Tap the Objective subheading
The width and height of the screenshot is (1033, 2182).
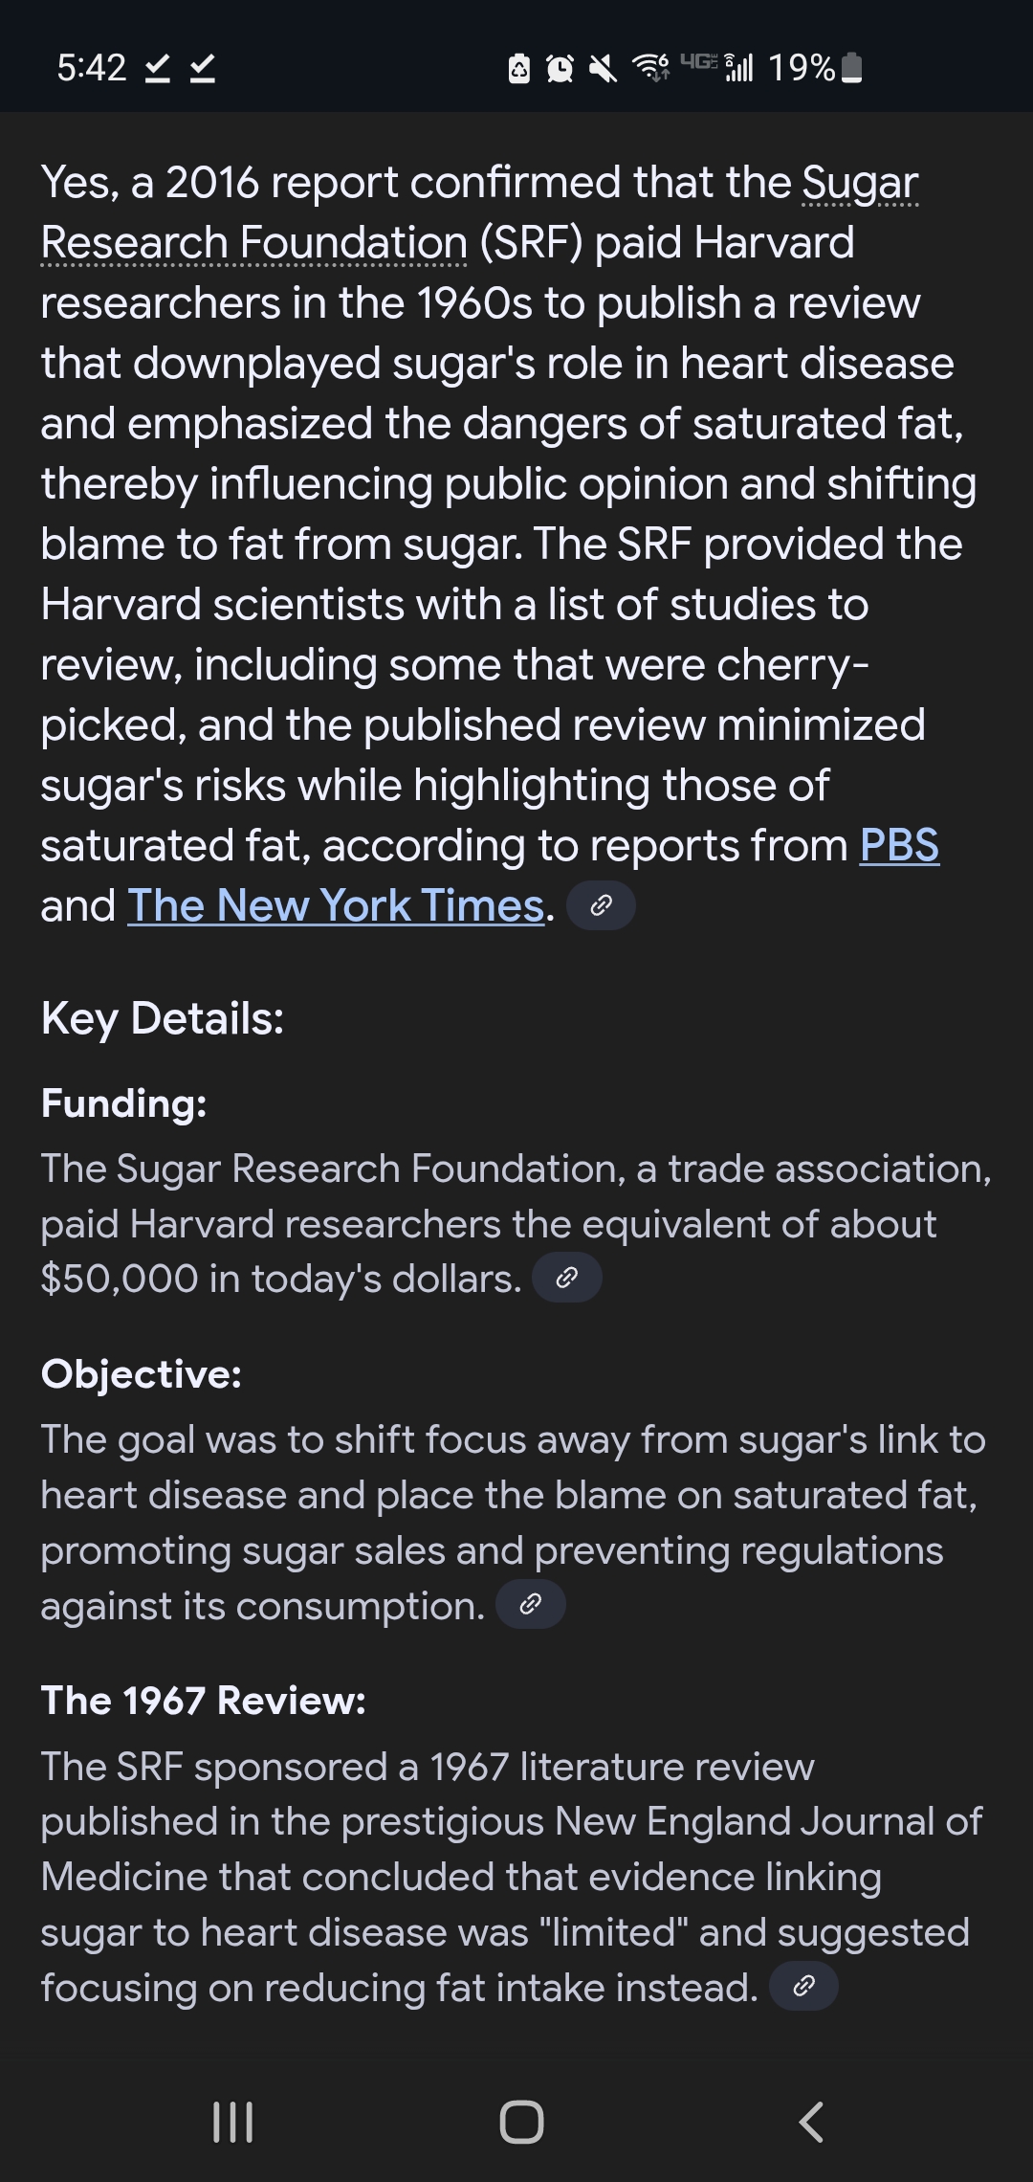click(x=142, y=1374)
